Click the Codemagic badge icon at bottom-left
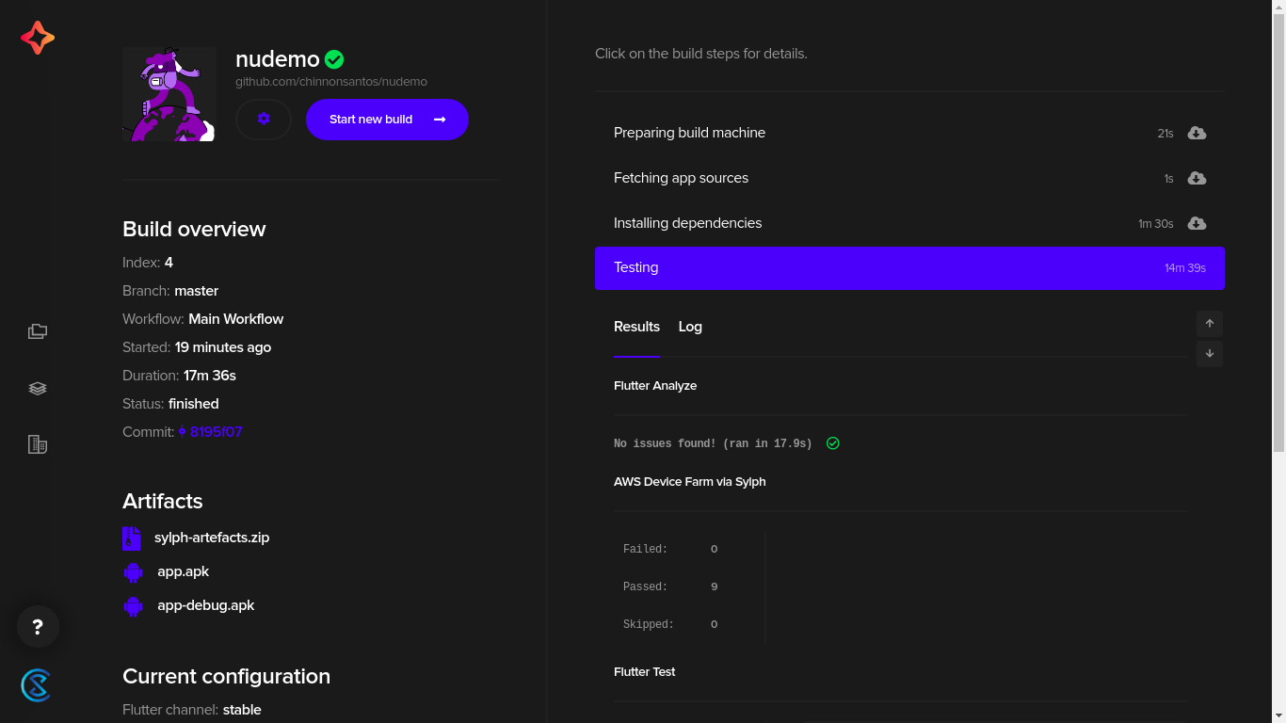 pos(36,685)
